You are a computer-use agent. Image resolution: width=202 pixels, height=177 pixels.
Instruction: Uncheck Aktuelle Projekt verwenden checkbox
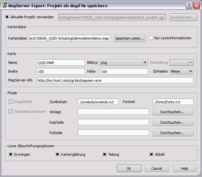point(7,17)
